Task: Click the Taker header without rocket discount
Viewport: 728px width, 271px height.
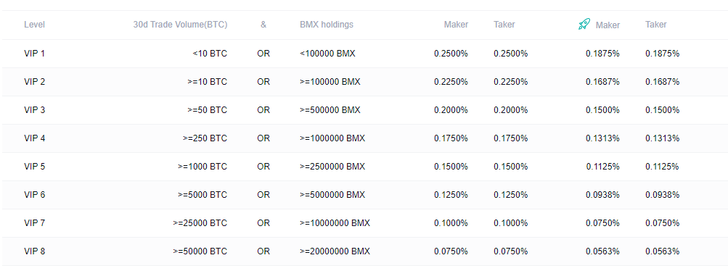Action: click(x=504, y=25)
